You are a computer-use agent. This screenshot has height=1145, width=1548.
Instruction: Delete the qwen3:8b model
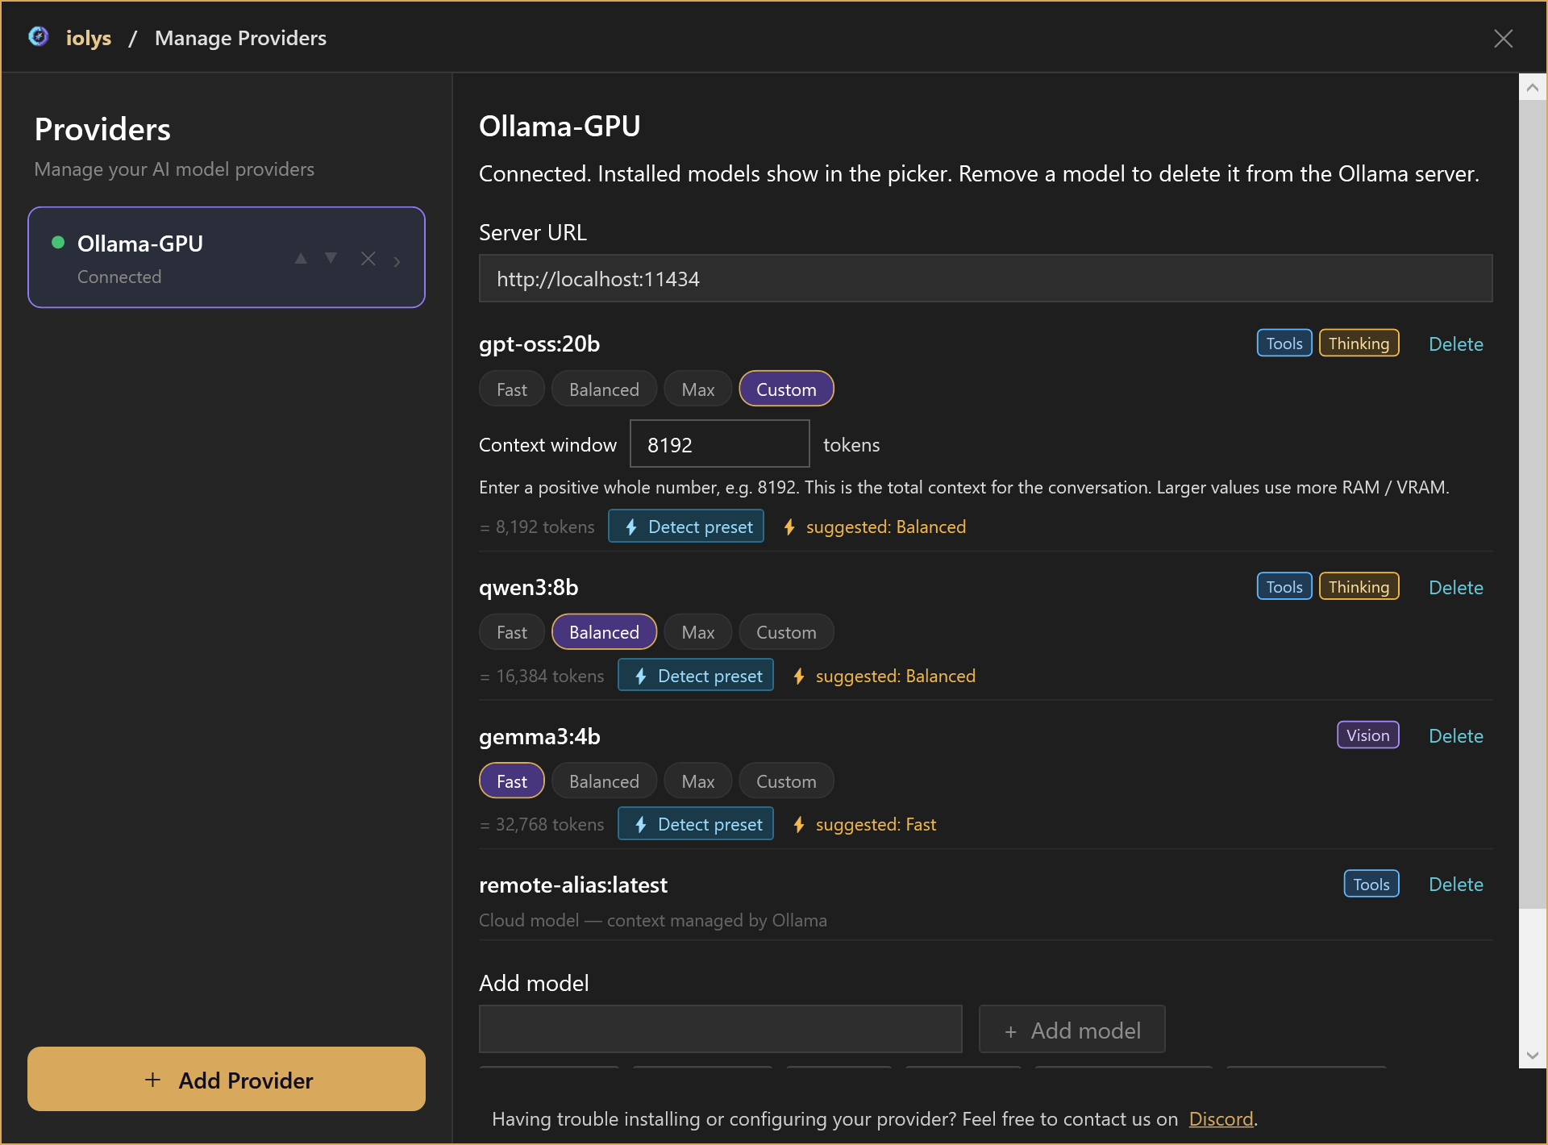tap(1456, 588)
